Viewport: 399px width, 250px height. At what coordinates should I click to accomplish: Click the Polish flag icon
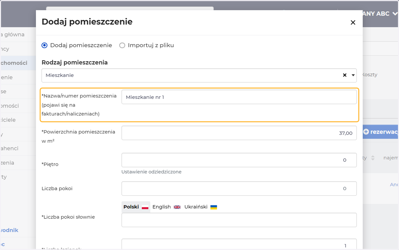[145, 207]
